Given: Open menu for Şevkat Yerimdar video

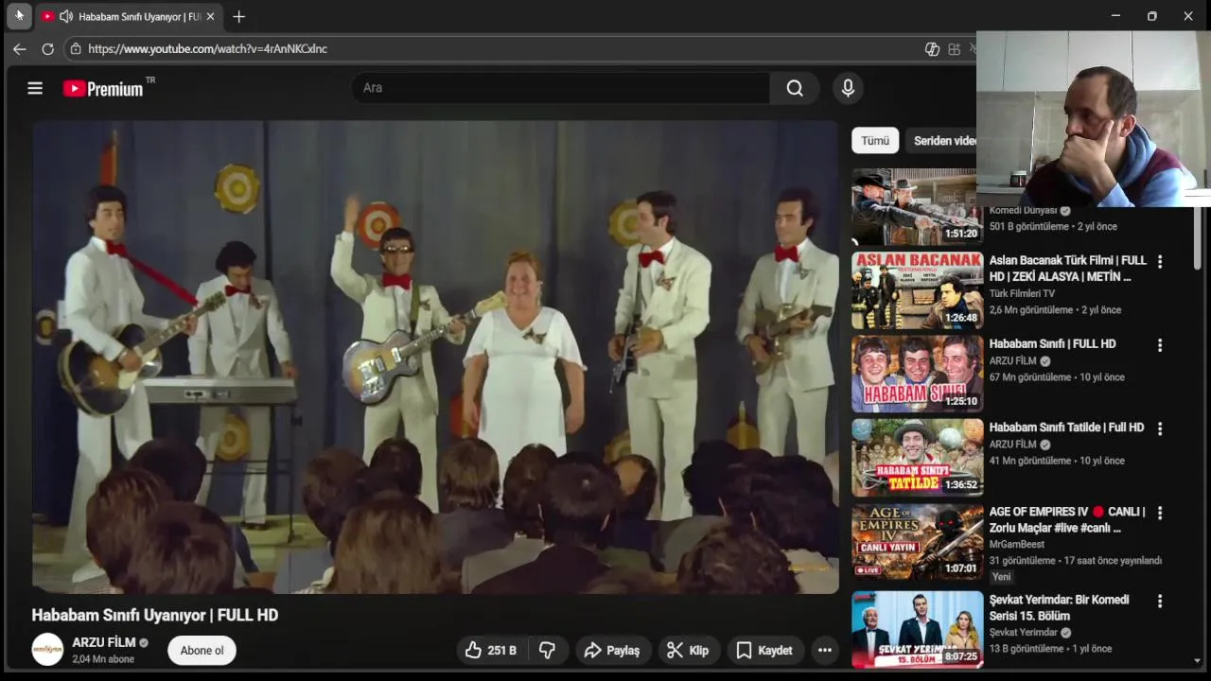Looking at the screenshot, I should (x=1160, y=601).
